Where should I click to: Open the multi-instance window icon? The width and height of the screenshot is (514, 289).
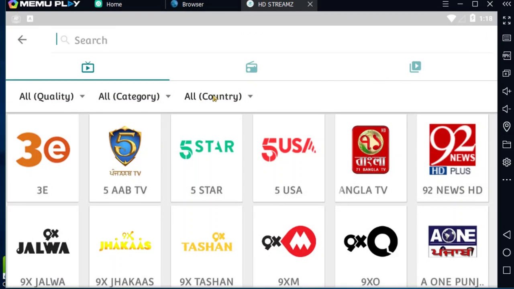[507, 73]
